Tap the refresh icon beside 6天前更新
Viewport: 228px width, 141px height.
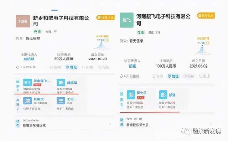121,76
